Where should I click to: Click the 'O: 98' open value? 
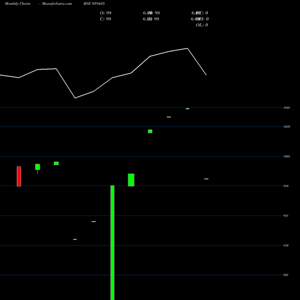(x=106, y=13)
